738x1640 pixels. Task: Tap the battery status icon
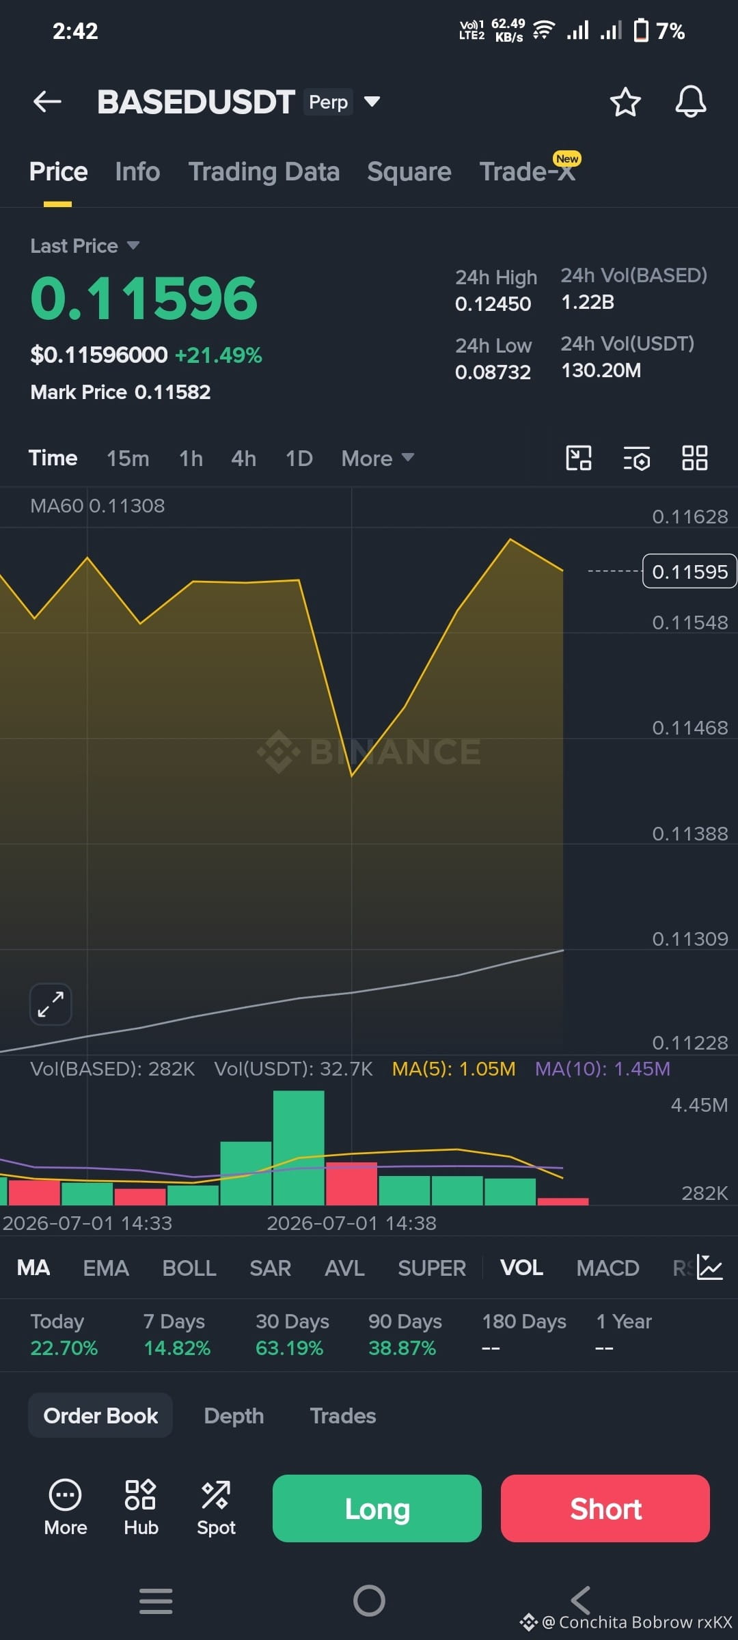641,31
